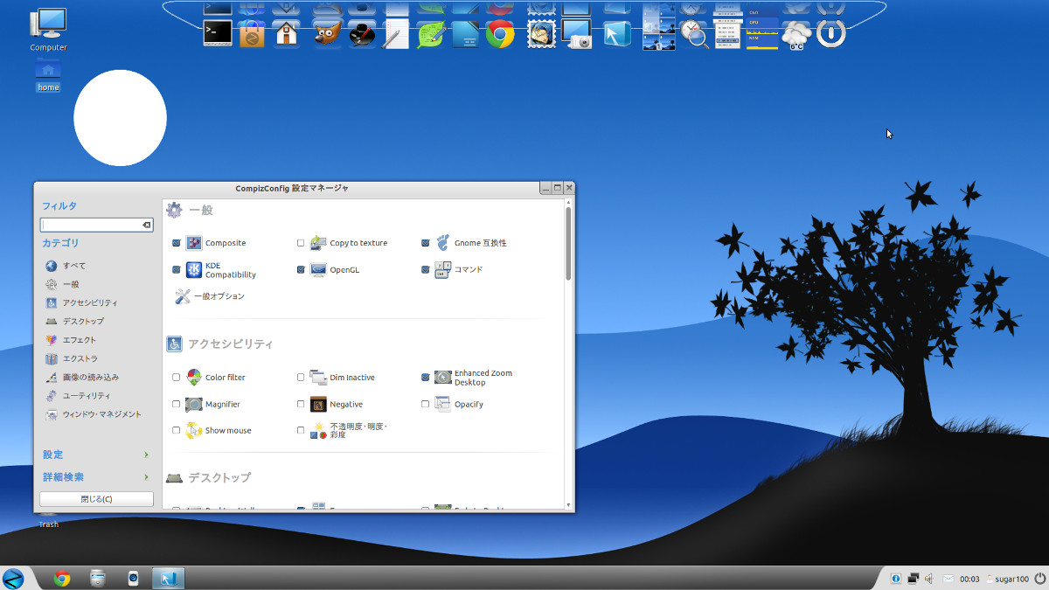The image size is (1049, 590).
Task: Click the sugar100 user name in the panel
Action: click(1012, 579)
